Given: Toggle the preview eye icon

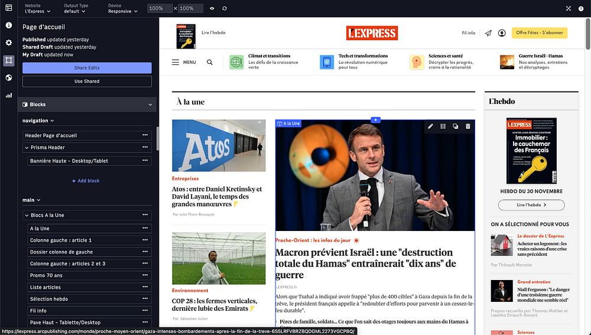Looking at the screenshot, I should pyautogui.click(x=212, y=8).
